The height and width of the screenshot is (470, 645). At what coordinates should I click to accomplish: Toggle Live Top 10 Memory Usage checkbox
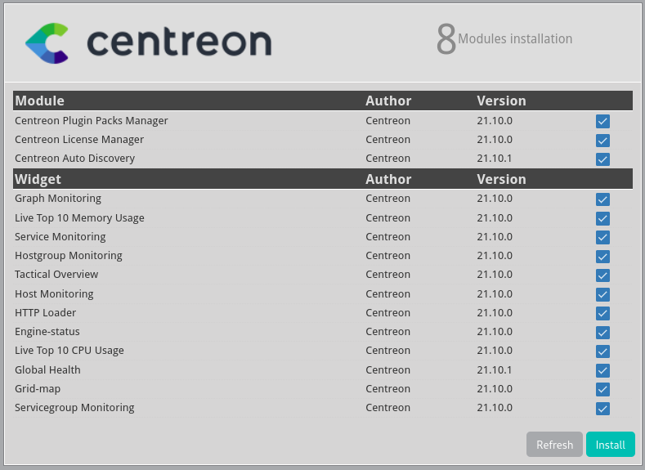602,218
